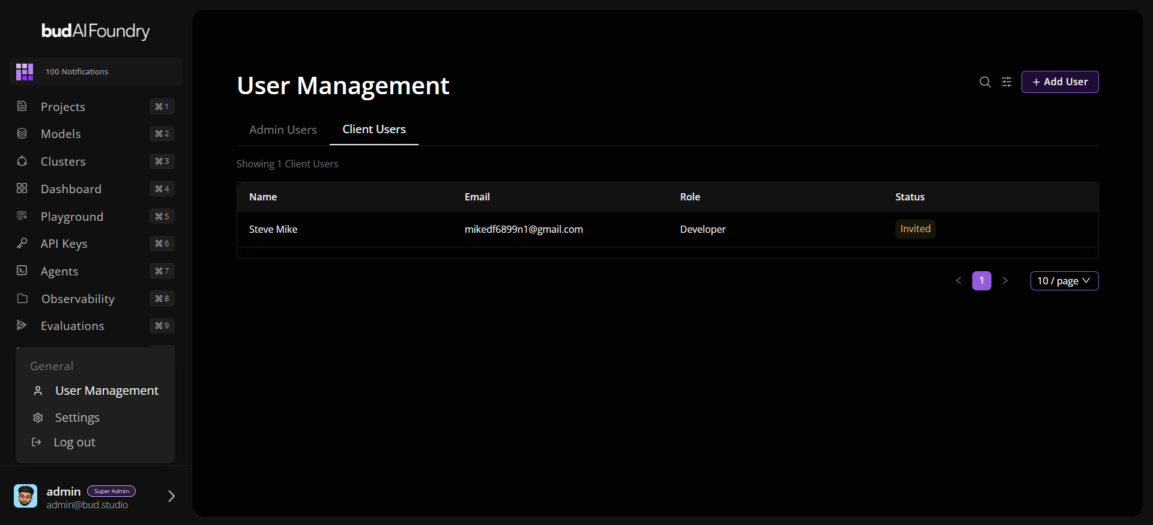Screen dimensions: 1153x525
Task: Click the budAI Foundry logo
Action: [x=95, y=31]
